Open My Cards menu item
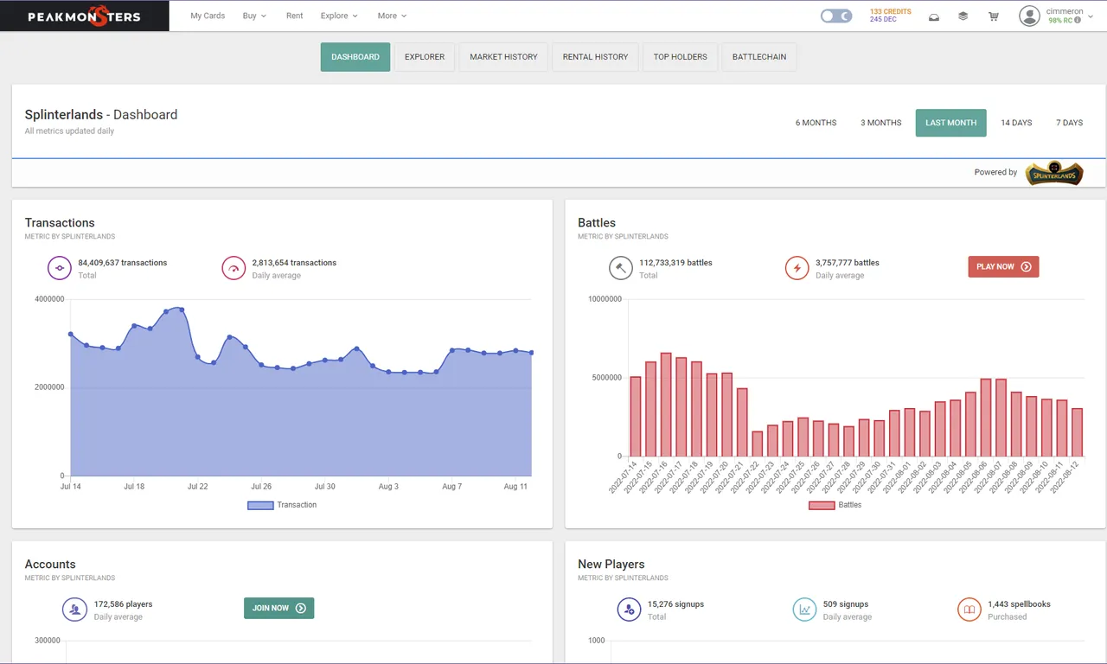The width and height of the screenshot is (1107, 664). pyautogui.click(x=208, y=16)
